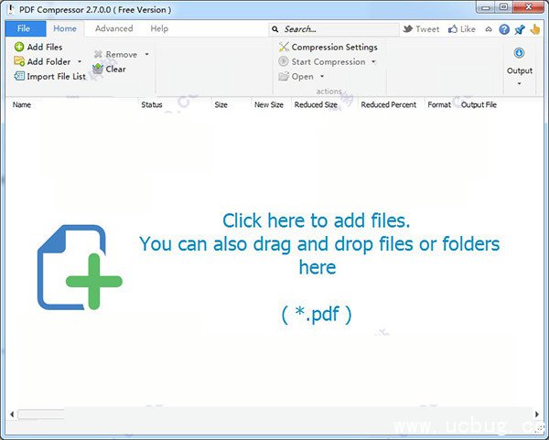Click the blue help question icon

(x=504, y=29)
